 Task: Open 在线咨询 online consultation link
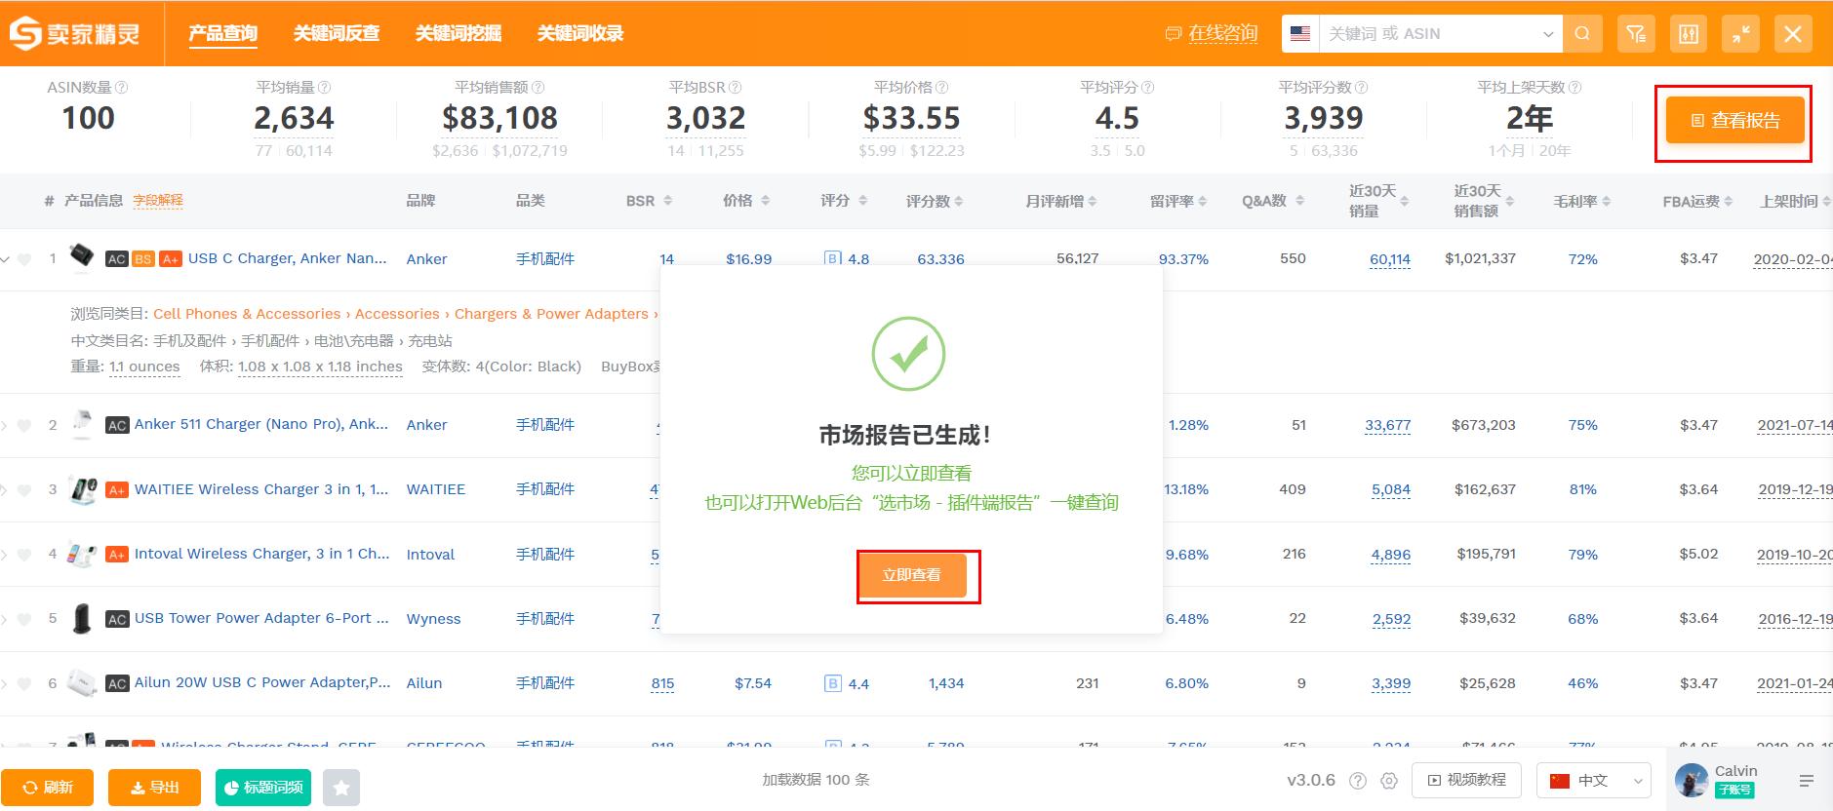[x=1212, y=34]
